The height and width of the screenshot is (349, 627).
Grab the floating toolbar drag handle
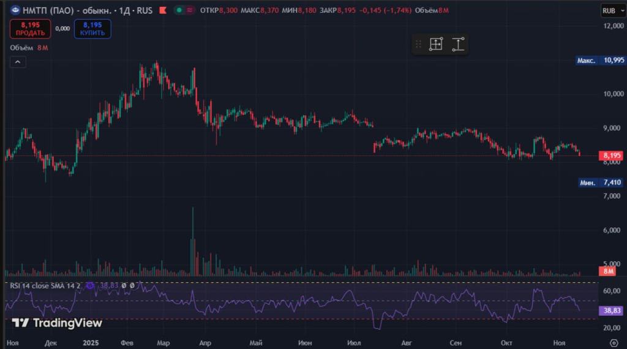click(x=419, y=44)
